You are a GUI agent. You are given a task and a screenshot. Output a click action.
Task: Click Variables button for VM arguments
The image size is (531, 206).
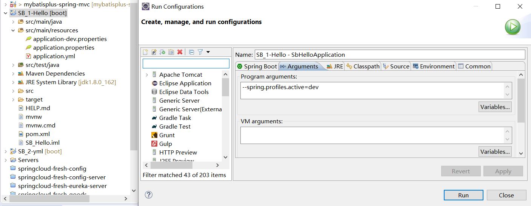pos(495,151)
